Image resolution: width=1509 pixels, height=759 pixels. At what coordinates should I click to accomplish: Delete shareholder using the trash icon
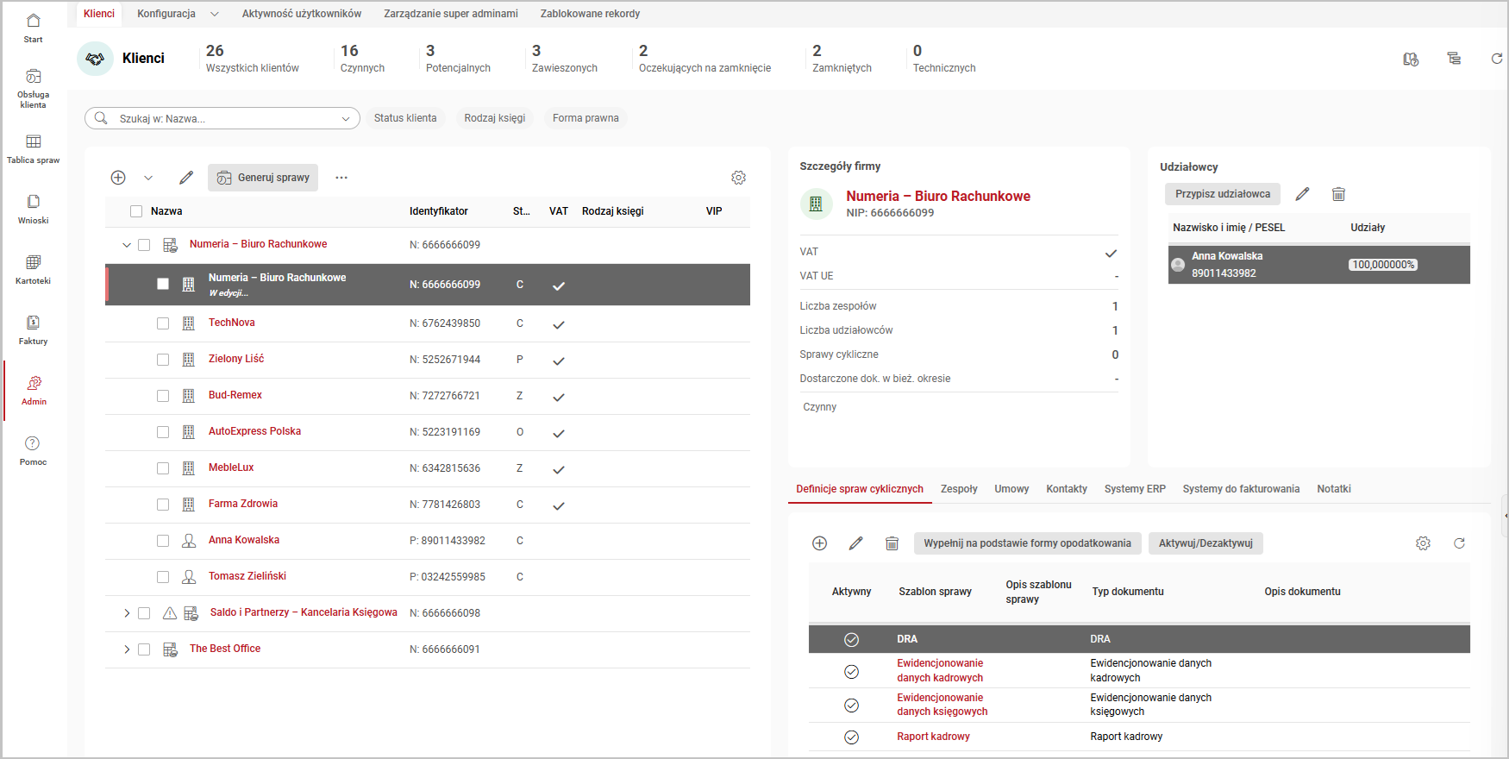click(1338, 194)
